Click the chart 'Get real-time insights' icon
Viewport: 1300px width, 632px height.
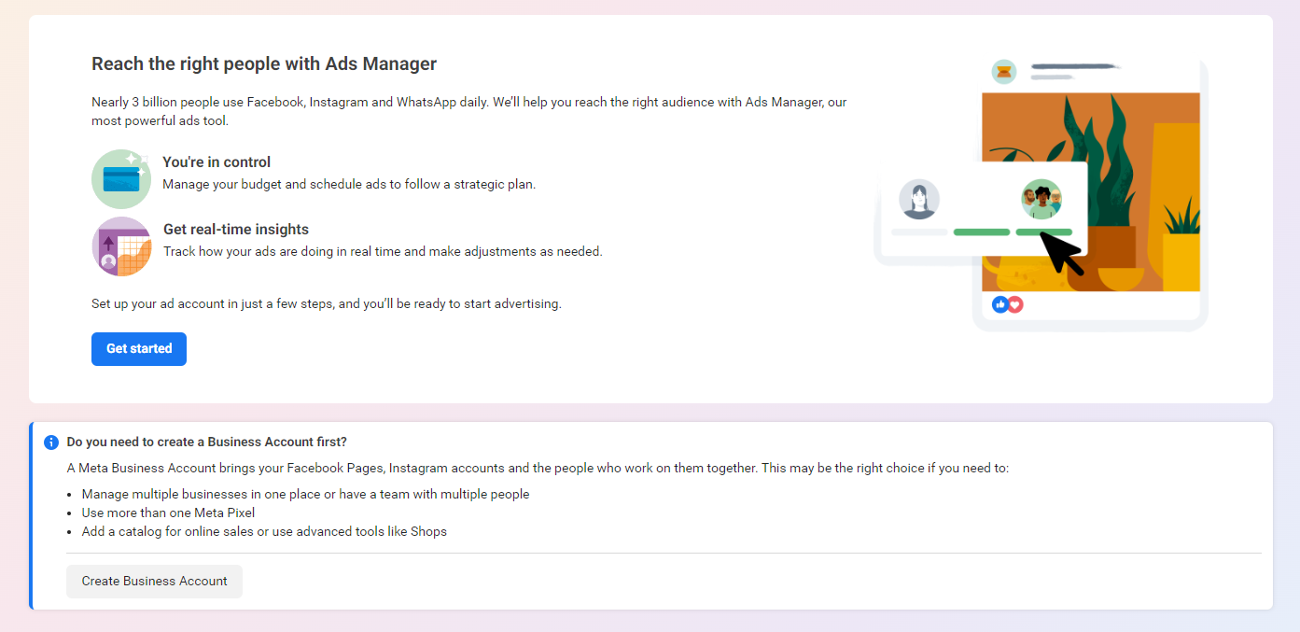pyautogui.click(x=121, y=246)
